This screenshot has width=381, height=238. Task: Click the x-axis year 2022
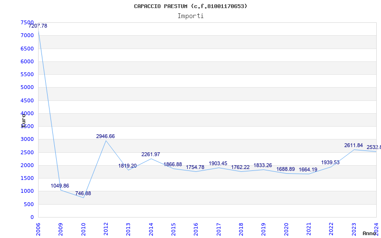(x=331, y=229)
